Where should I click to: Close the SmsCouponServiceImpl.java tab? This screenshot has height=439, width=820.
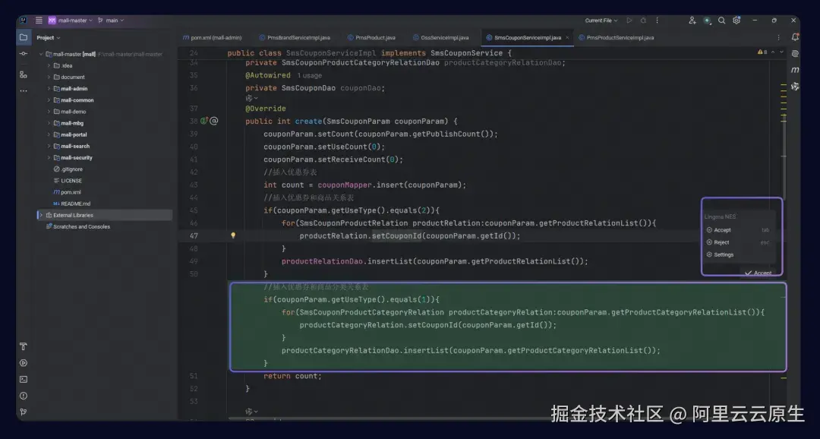point(567,38)
